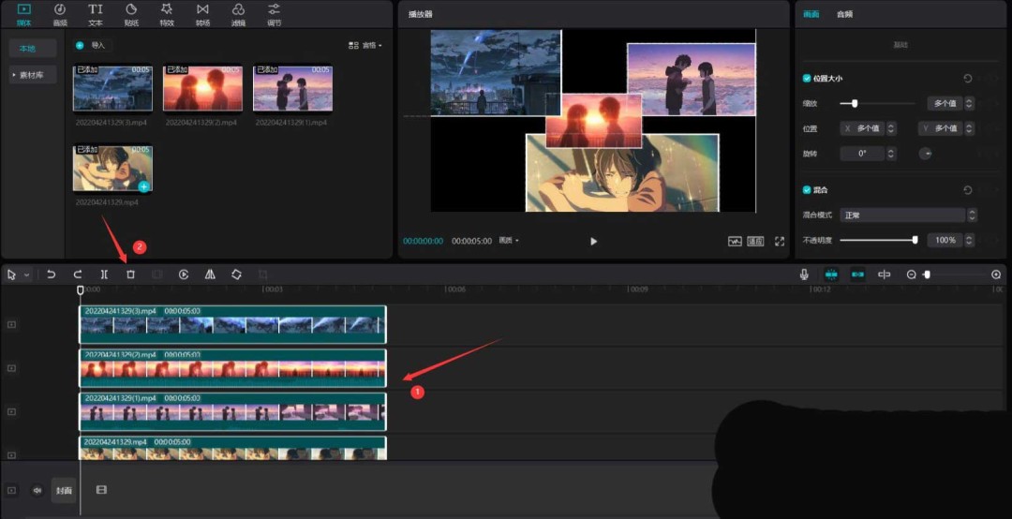Image resolution: width=1012 pixels, height=519 pixels.
Task: Mute the main track with the speaker icon
Action: click(37, 490)
